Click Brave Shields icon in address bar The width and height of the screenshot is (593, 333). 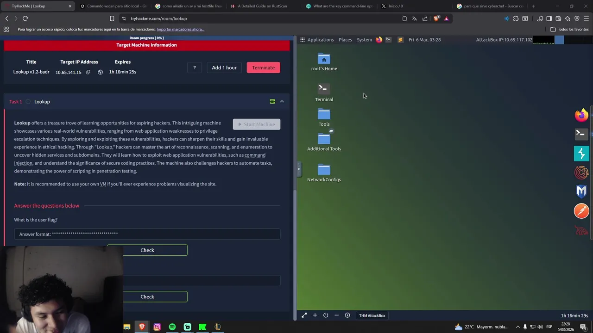point(436,18)
